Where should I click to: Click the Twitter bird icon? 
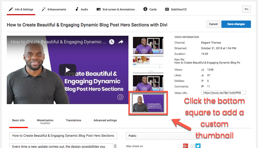198,146
